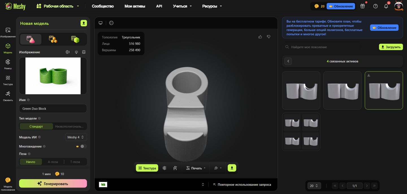Open the four-variant grid asset thumbnail

[301, 132]
